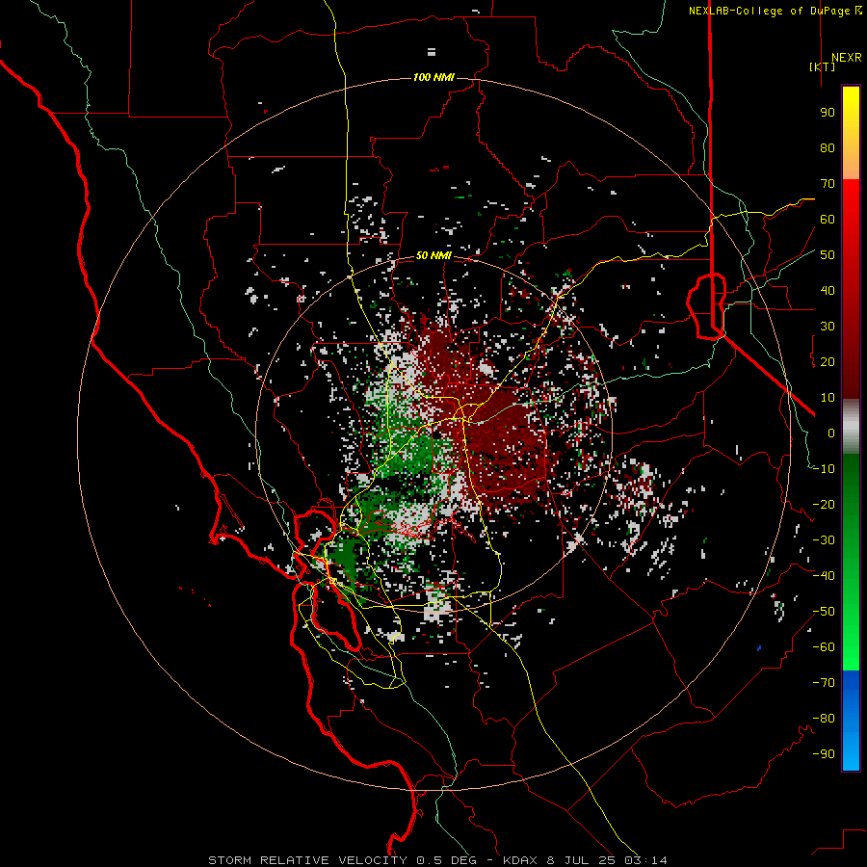The height and width of the screenshot is (867, 867).
Task: Click the 30 value on the velocity scale
Action: click(x=828, y=327)
